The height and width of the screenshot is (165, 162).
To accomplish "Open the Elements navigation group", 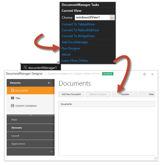I will (x=31, y=128).
